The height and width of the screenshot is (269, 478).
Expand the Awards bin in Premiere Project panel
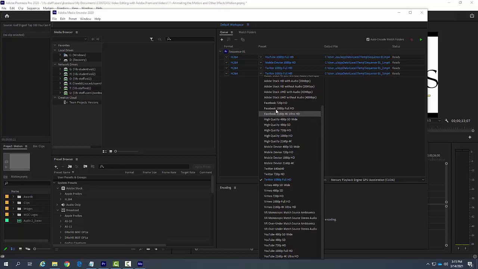click(x=13, y=197)
